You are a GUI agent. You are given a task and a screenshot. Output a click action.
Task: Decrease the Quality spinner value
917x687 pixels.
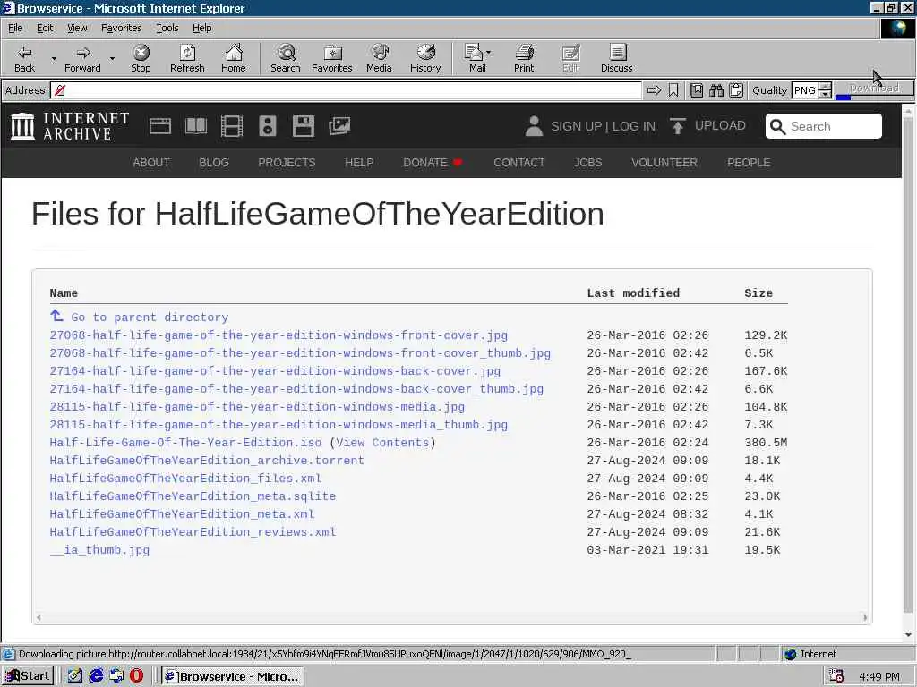pos(825,94)
